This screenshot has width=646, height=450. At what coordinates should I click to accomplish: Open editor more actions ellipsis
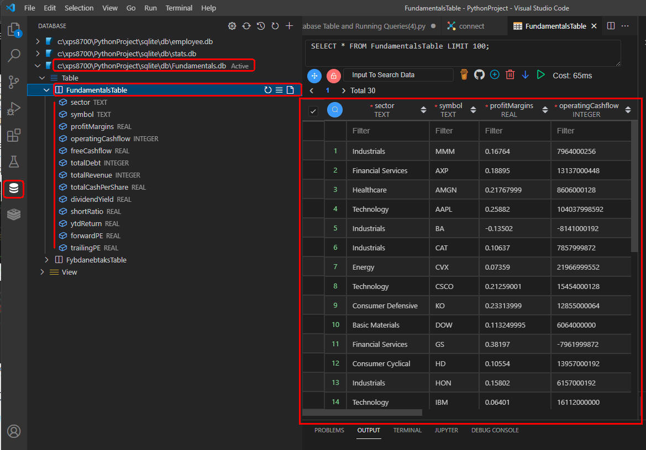625,26
